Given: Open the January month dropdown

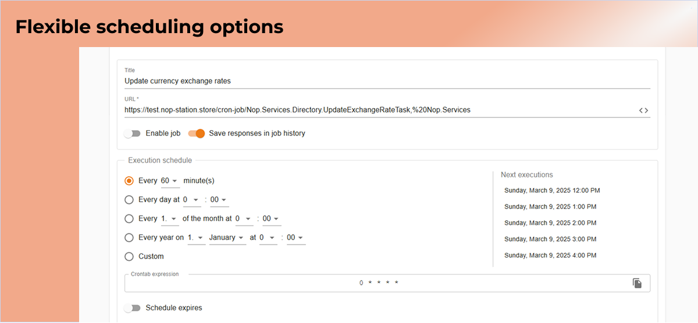Looking at the screenshot, I should click(x=227, y=238).
